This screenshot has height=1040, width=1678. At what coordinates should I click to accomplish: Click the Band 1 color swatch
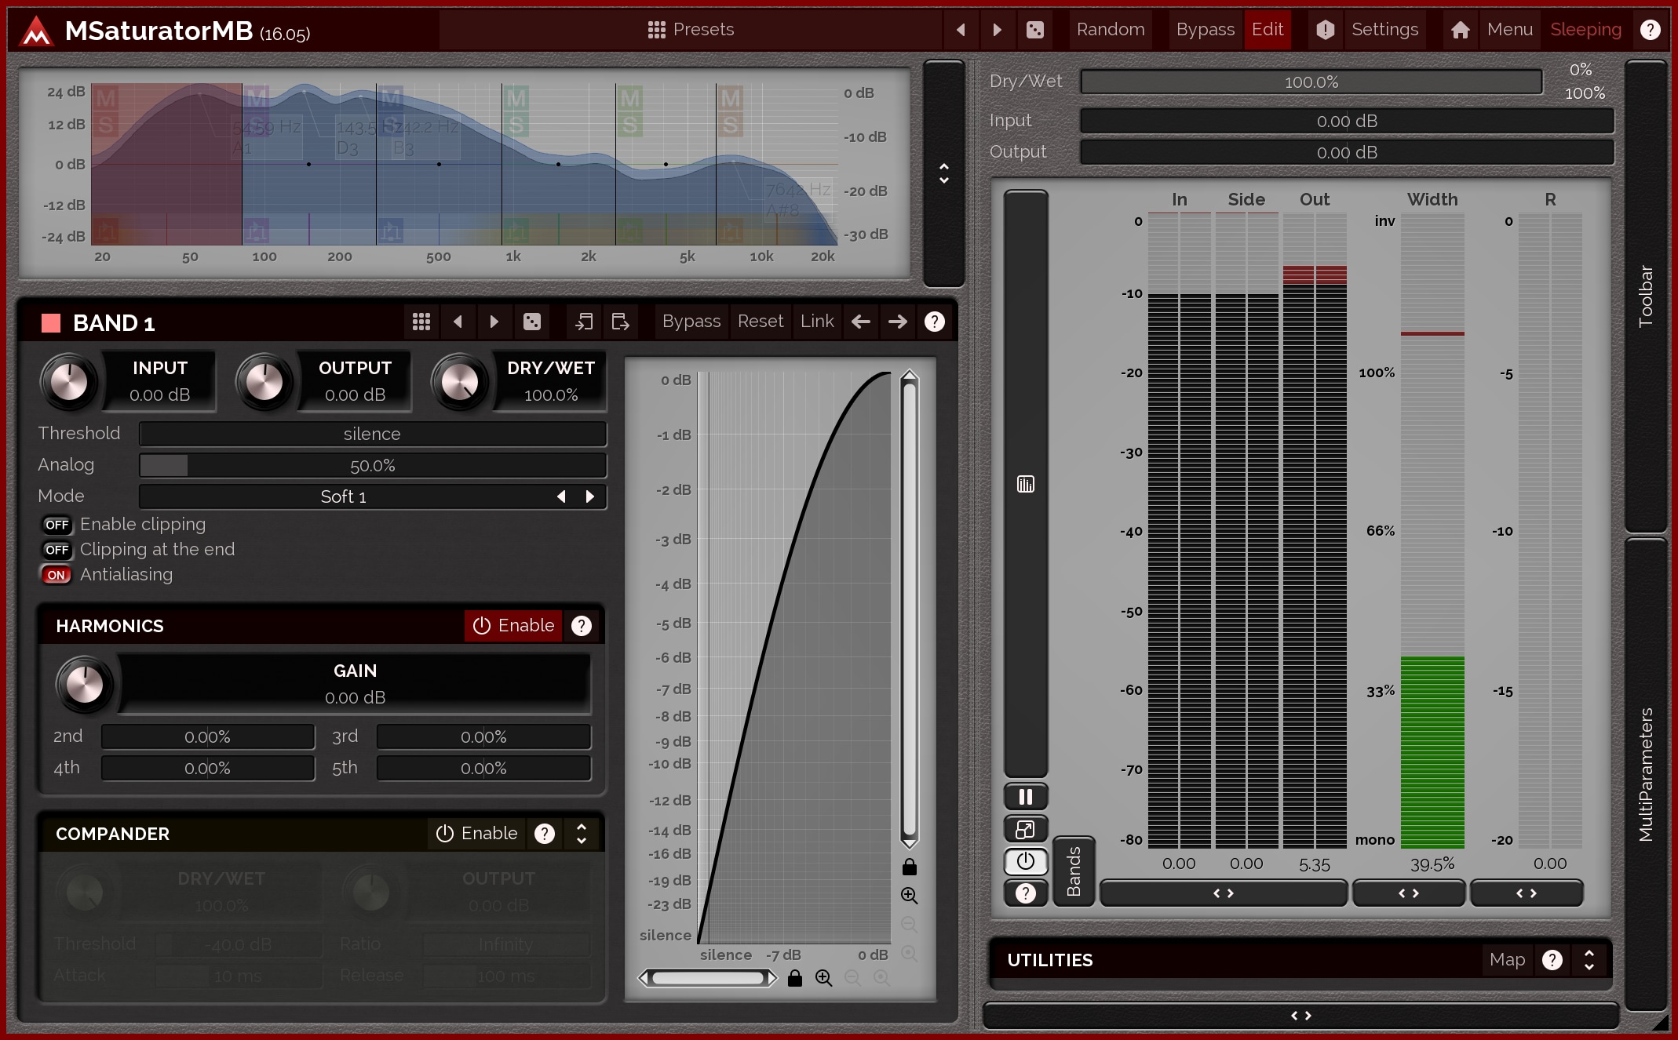(51, 323)
